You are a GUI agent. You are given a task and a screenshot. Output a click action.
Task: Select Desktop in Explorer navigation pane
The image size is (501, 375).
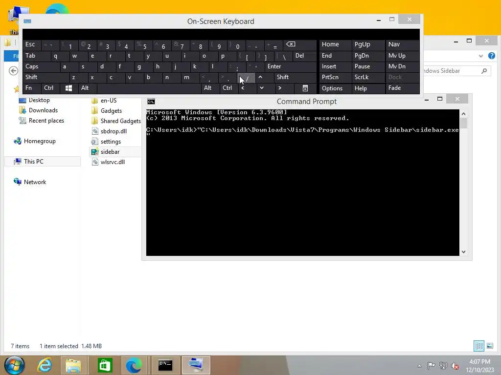point(39,100)
